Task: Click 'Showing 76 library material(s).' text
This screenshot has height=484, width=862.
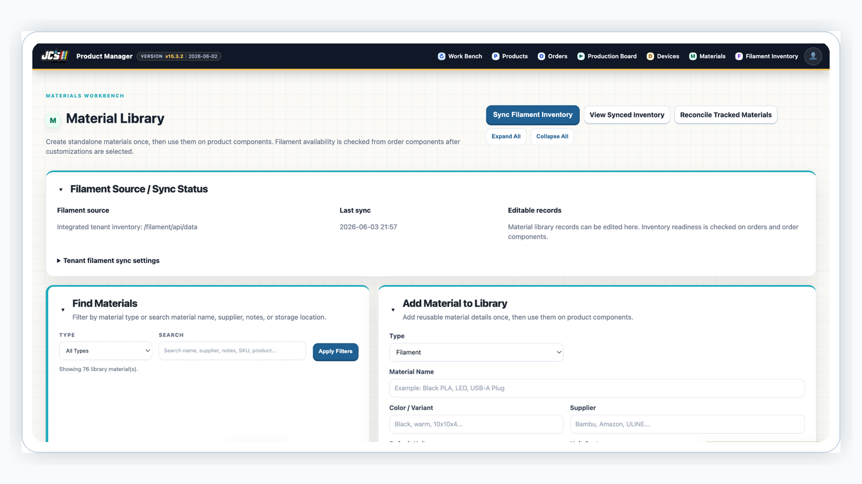Action: [x=99, y=369]
